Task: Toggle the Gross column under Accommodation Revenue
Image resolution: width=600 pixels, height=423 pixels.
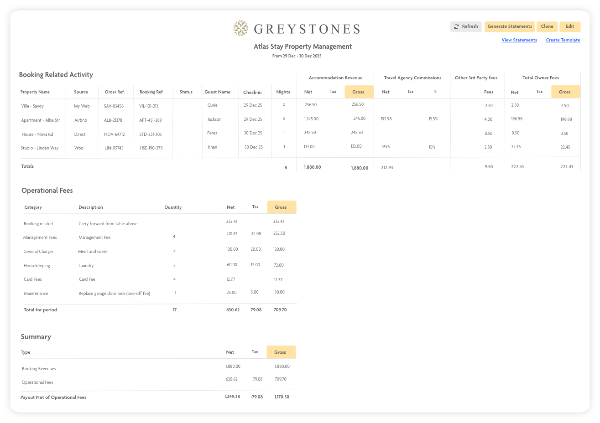Action: [359, 92]
